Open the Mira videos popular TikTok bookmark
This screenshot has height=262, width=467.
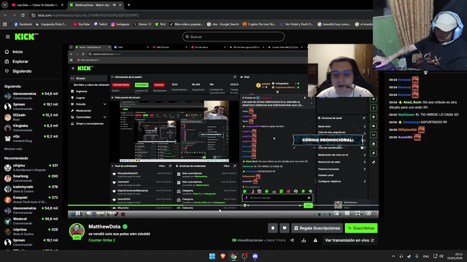(x=186, y=24)
